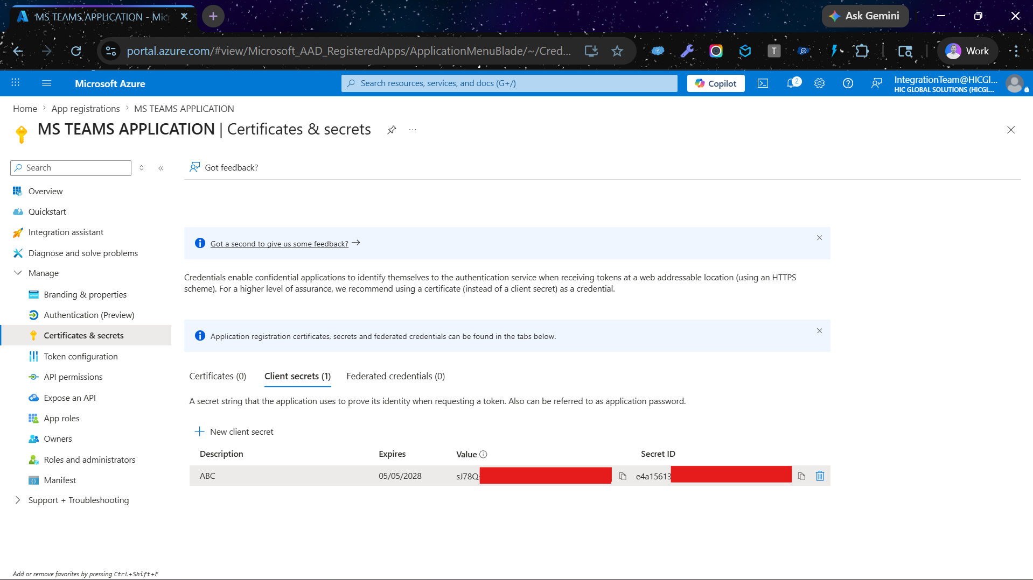Image resolution: width=1033 pixels, height=580 pixels.
Task: Open the notifications bell
Action: pyautogui.click(x=792, y=83)
